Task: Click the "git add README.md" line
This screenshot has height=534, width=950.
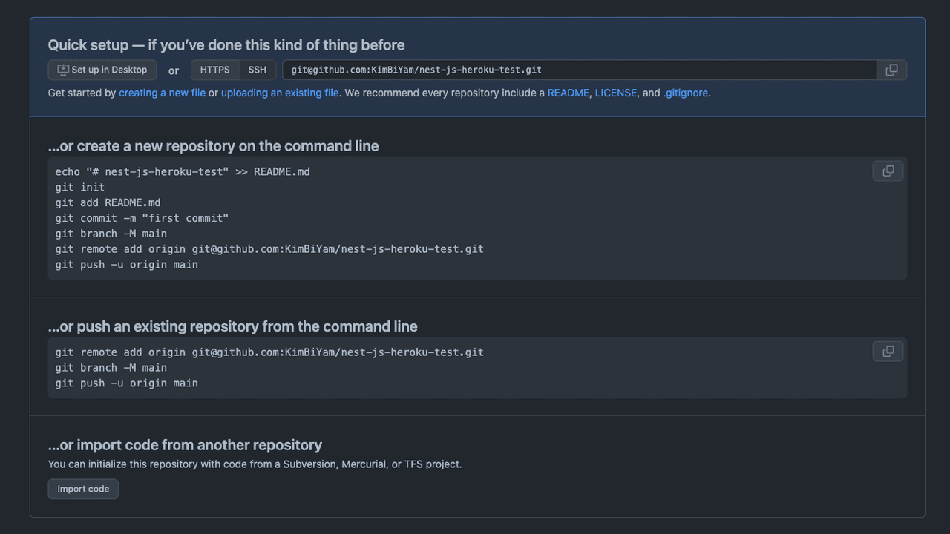Action: 108,202
